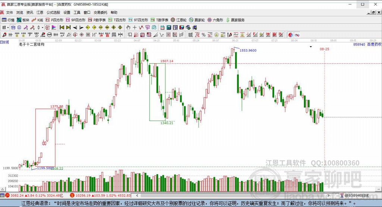This screenshot has width=382, height=207.
Task: Click the 1340.21 low label
Action: [167, 123]
